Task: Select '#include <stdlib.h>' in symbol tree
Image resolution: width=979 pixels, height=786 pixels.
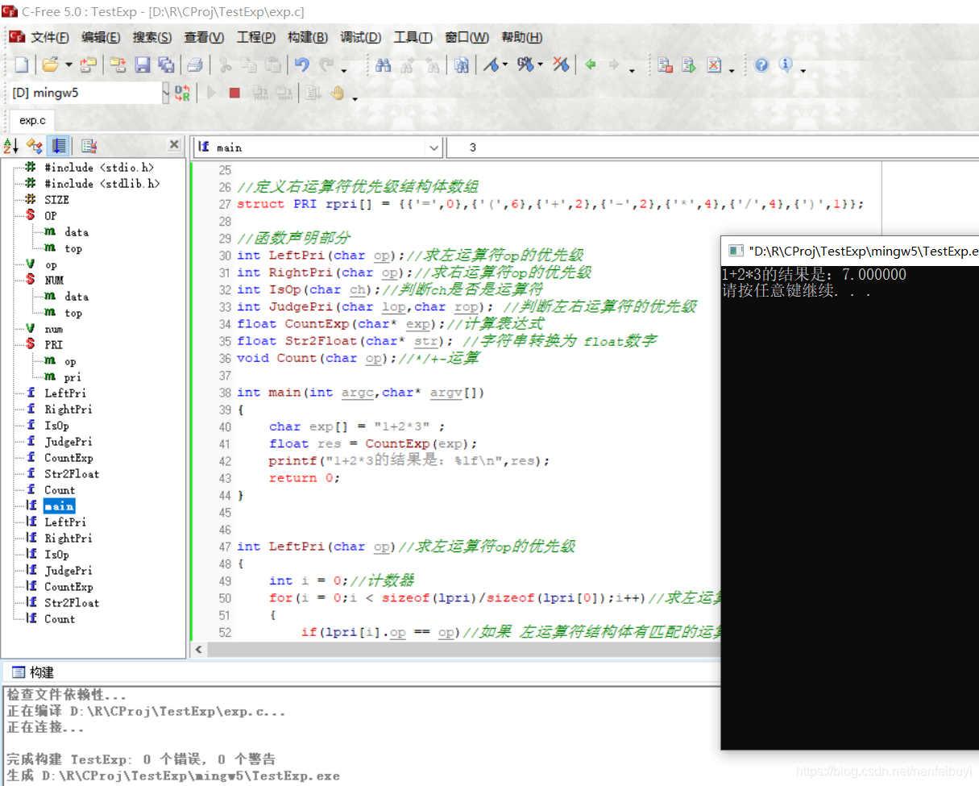Action: (102, 184)
